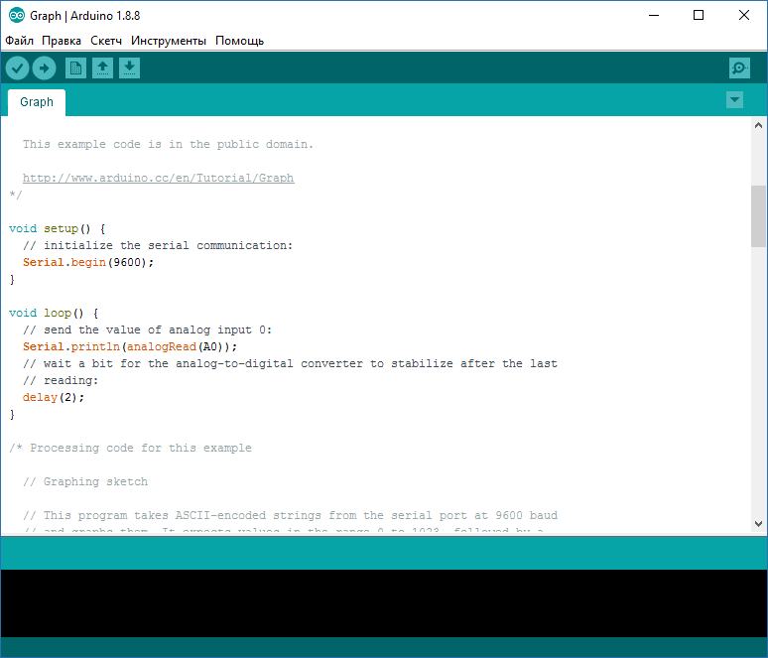Open the Помощь menu
The width and height of the screenshot is (768, 658).
point(239,41)
